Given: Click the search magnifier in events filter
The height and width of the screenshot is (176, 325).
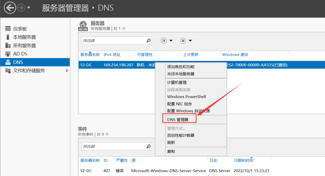Looking at the screenshot, I should tap(149, 146).
